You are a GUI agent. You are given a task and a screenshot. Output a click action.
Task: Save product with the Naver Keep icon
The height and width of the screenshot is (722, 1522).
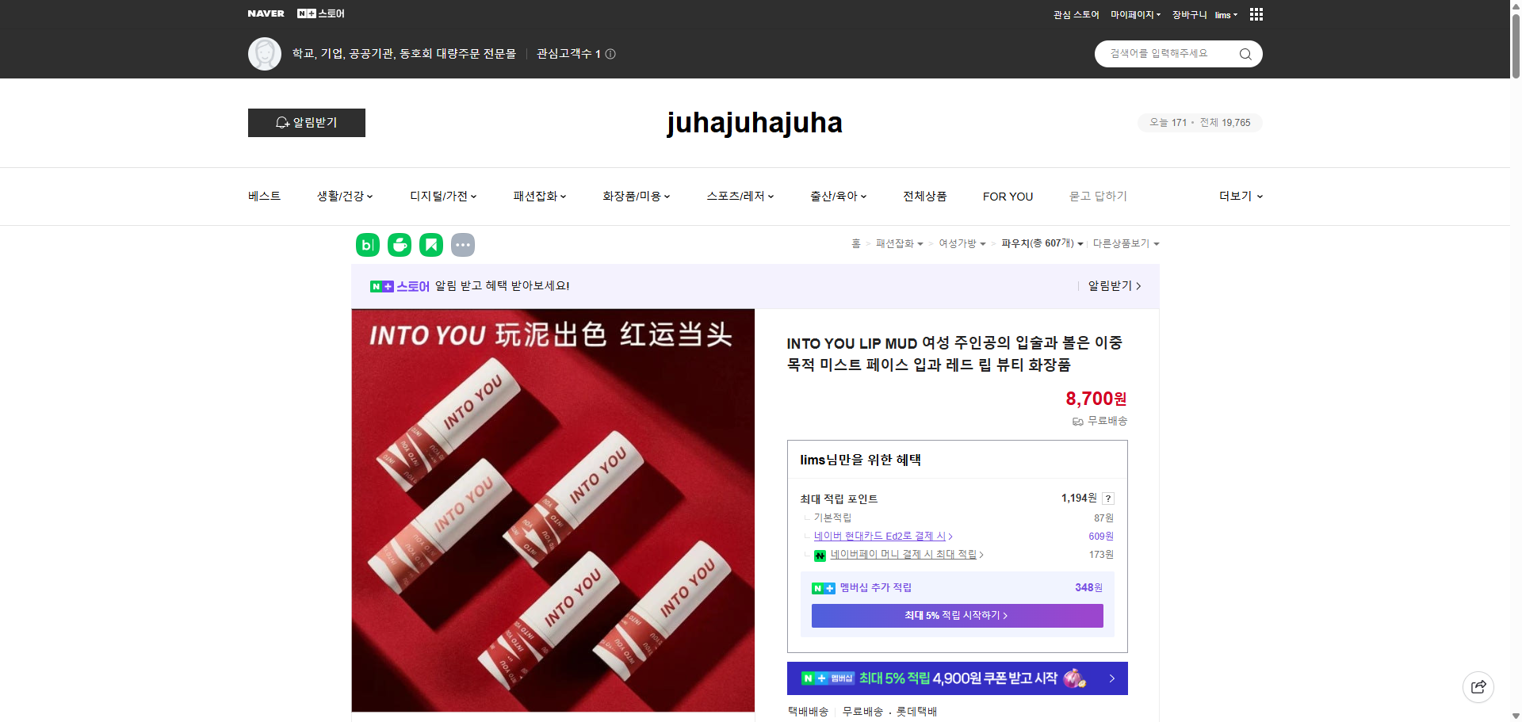tap(430, 245)
